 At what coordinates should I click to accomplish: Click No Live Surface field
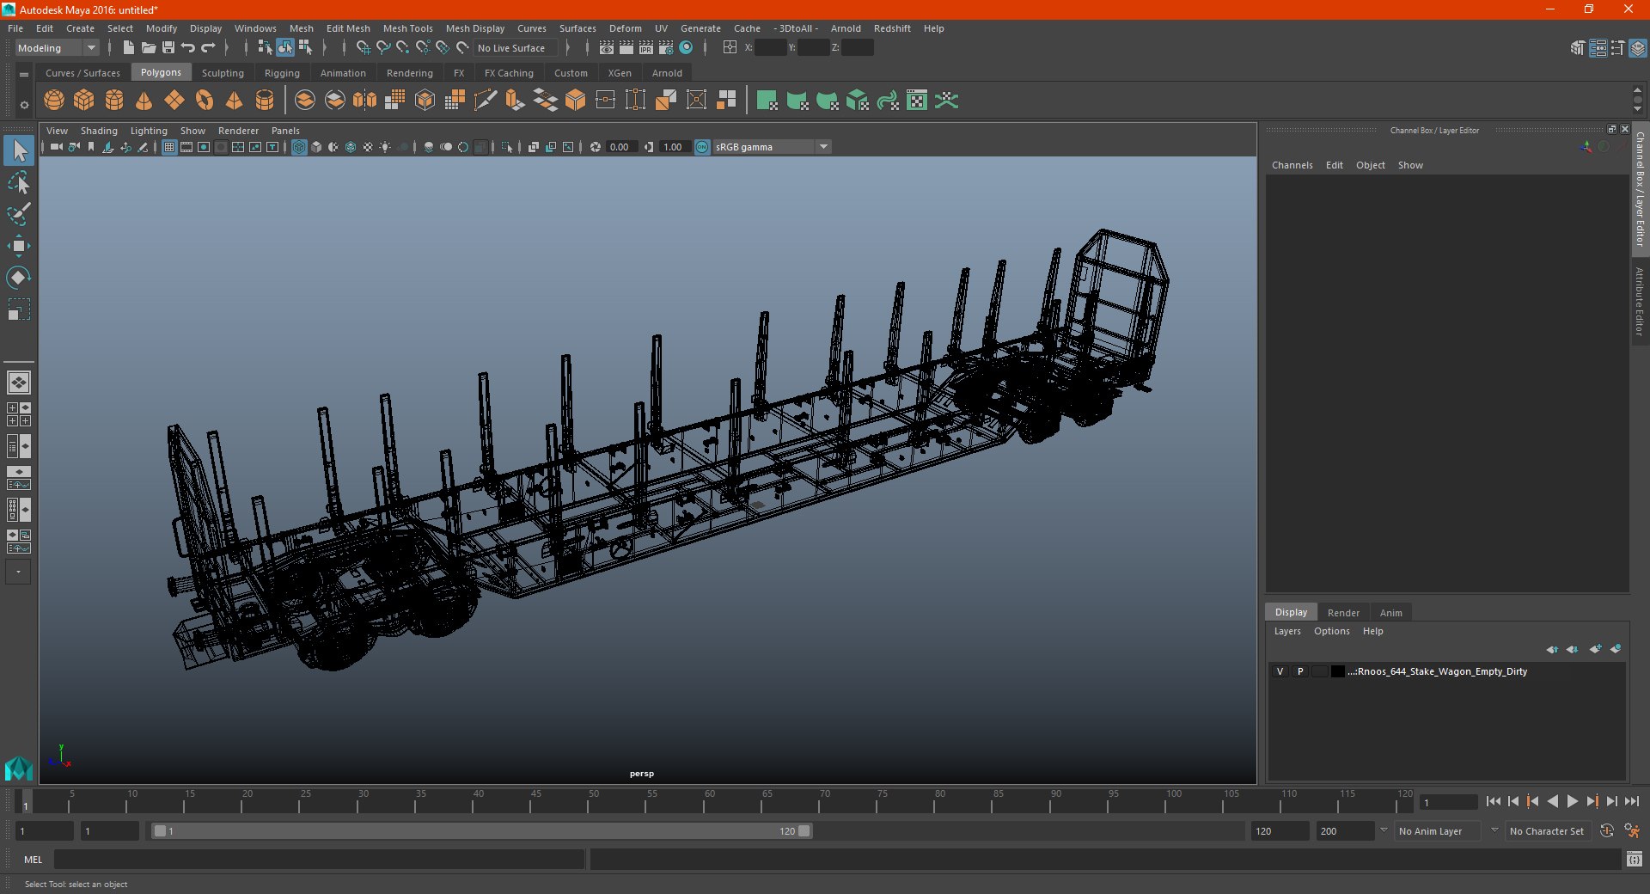click(516, 48)
